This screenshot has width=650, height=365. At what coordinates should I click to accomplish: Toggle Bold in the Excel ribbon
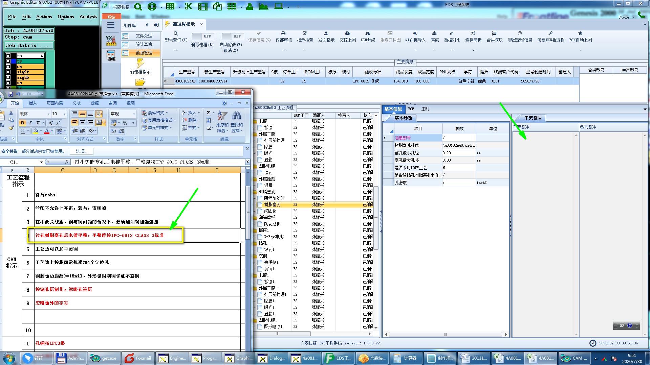pos(22,123)
